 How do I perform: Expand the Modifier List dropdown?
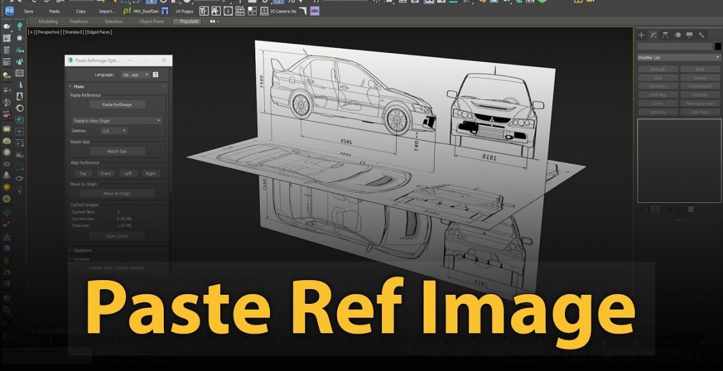pyautogui.click(x=678, y=58)
